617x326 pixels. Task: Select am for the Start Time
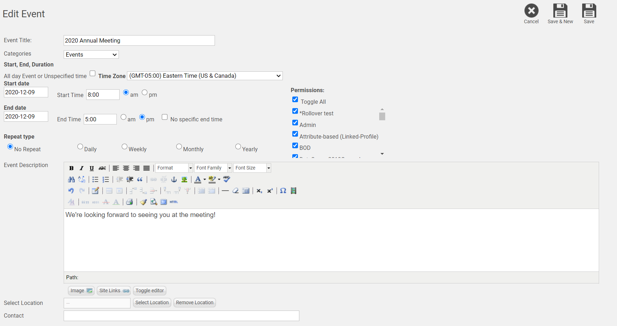(126, 92)
